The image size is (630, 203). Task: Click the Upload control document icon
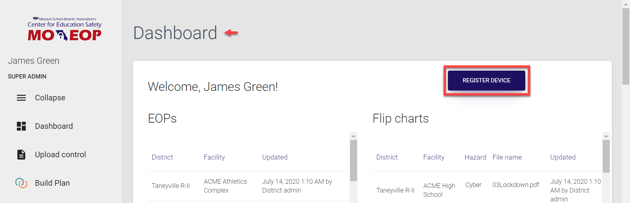pos(21,155)
